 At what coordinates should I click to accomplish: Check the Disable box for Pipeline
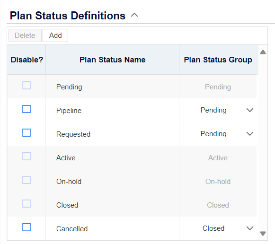[27, 109]
